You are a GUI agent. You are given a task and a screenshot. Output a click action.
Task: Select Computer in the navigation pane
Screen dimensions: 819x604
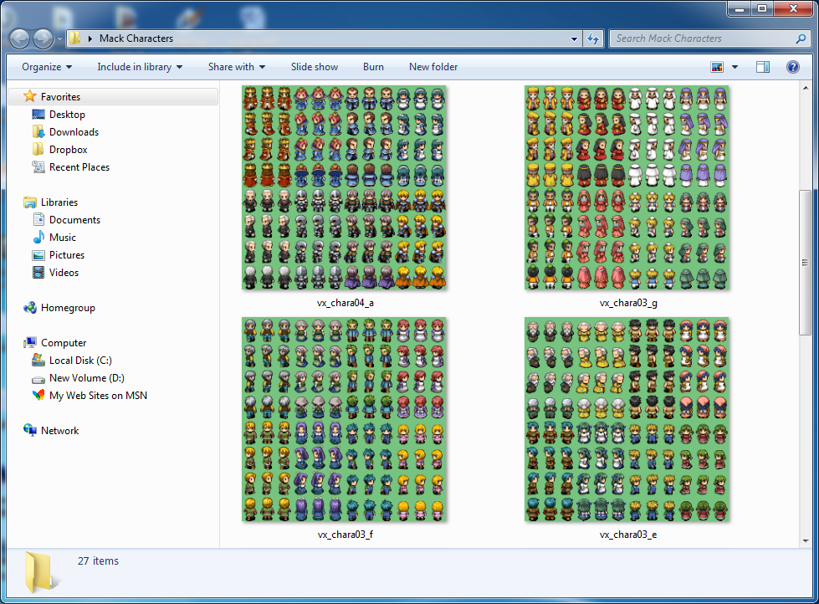click(64, 343)
